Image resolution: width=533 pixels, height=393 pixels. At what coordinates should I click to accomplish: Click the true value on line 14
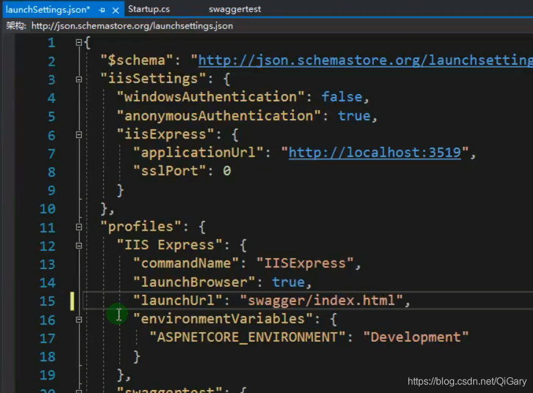[x=289, y=282]
